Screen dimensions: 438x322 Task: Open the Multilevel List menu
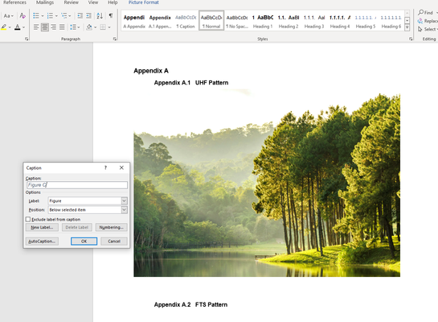tap(66, 15)
